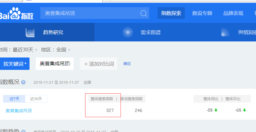Click the 添加对比词 button
The height and width of the screenshot is (132, 256).
tap(98, 64)
